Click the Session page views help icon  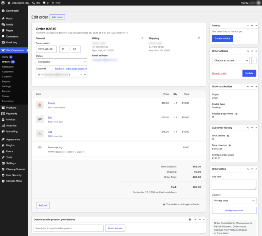pyautogui.click(x=236, y=114)
